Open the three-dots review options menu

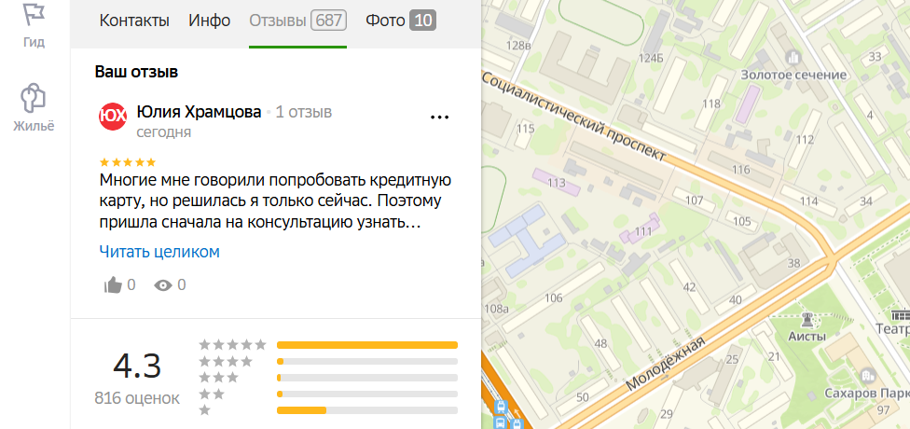(x=439, y=118)
